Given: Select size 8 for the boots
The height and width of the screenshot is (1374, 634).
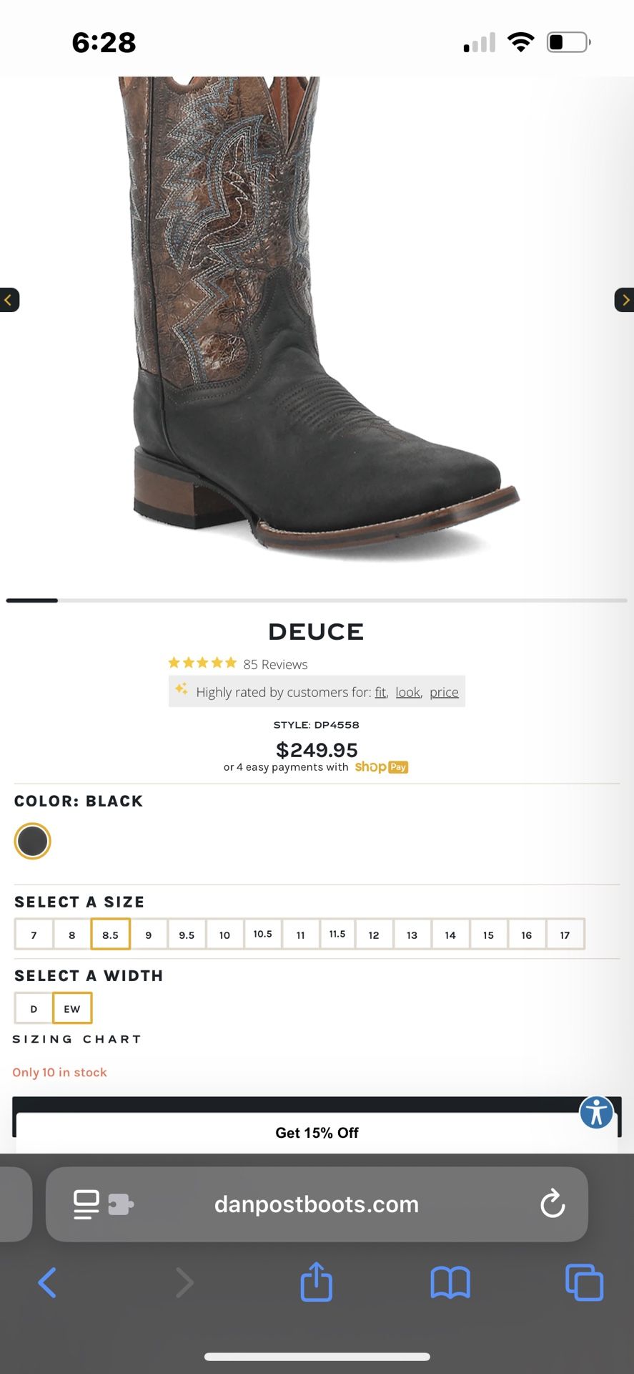Looking at the screenshot, I should click(71, 934).
